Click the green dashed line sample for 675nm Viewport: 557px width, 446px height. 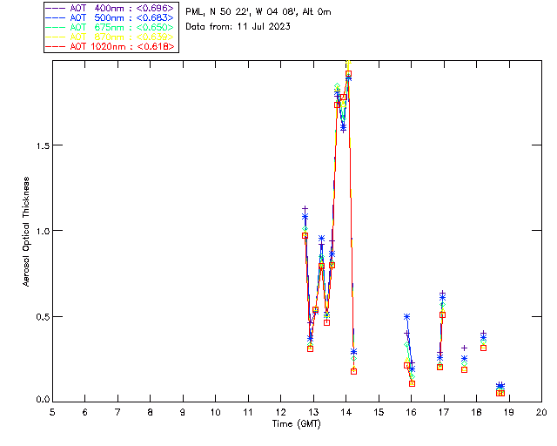tap(56, 27)
